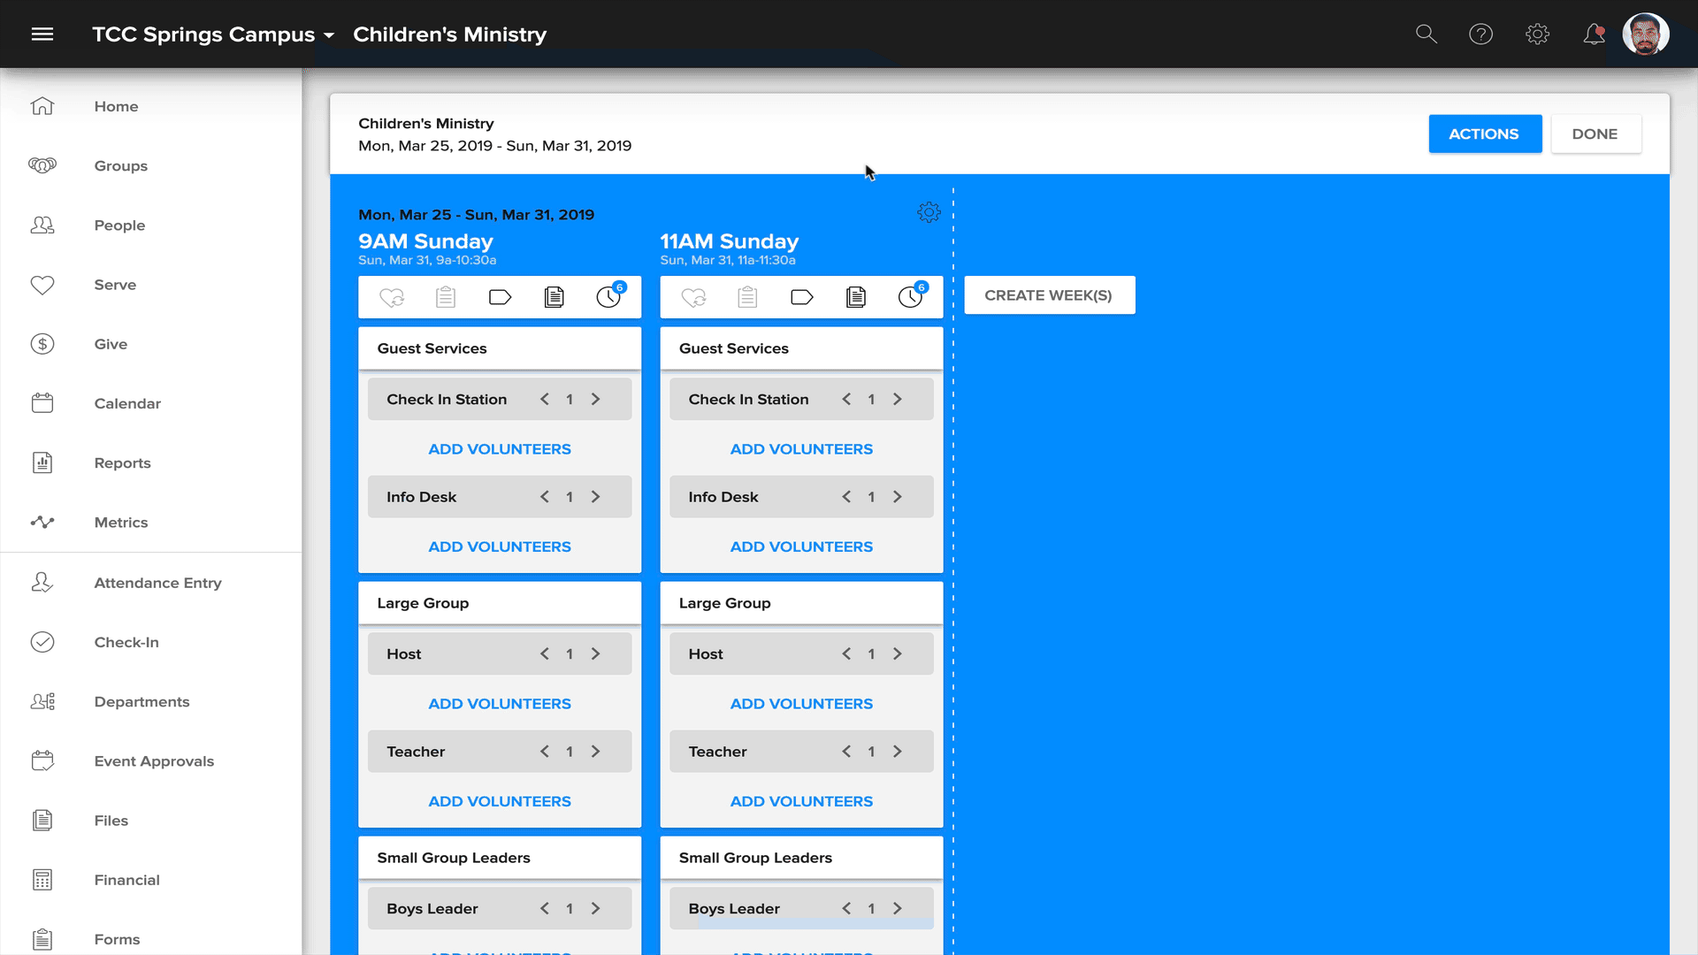Screen dimensions: 1698x955
Task: Increase 11AM Teacher volunteer count
Action: (x=898, y=752)
